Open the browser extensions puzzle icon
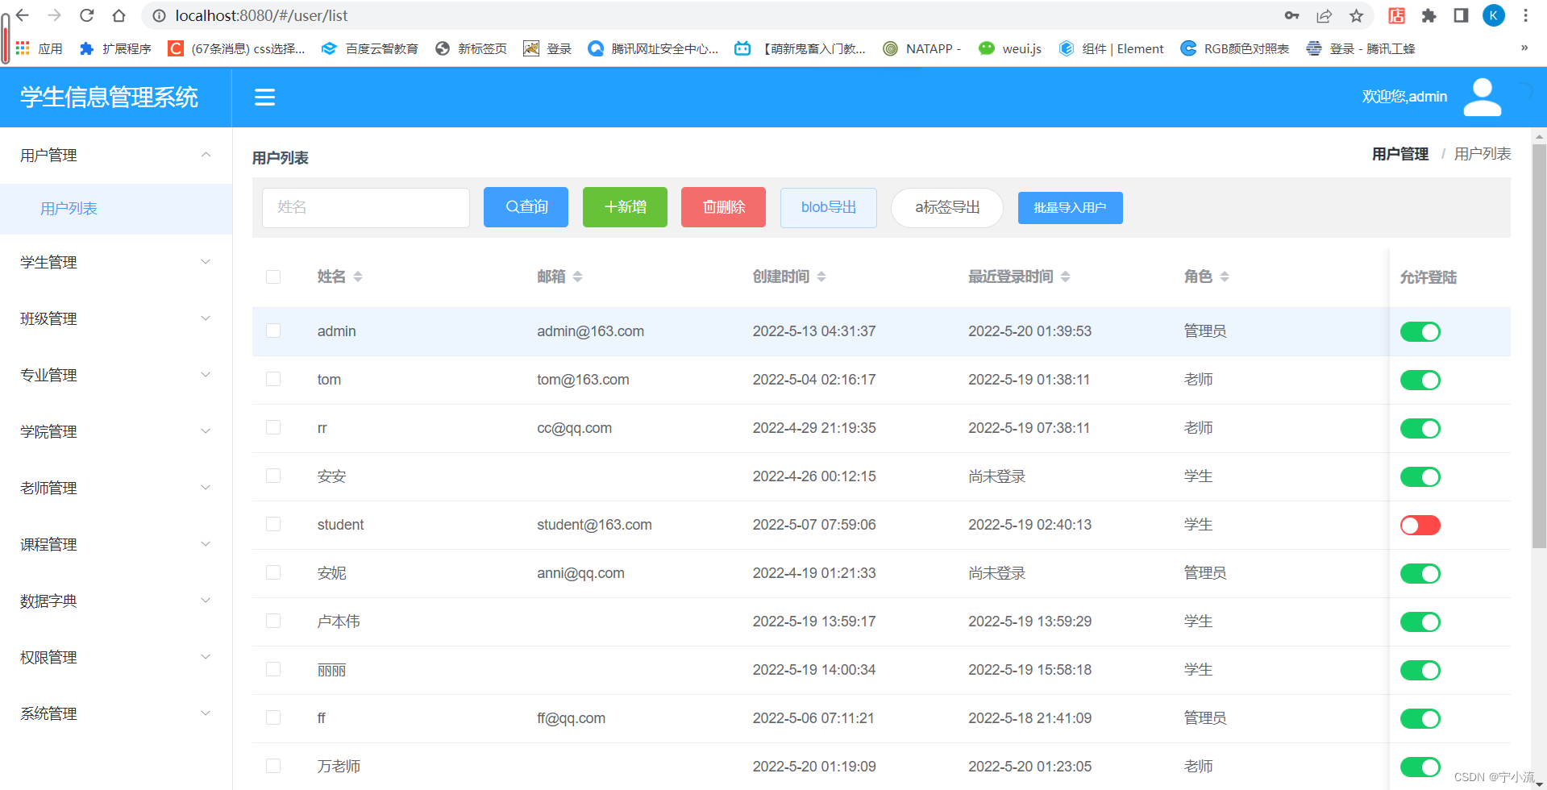The height and width of the screenshot is (790, 1547). (x=1428, y=15)
